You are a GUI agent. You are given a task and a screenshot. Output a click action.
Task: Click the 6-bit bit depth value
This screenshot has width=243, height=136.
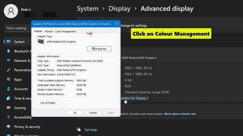128,80
